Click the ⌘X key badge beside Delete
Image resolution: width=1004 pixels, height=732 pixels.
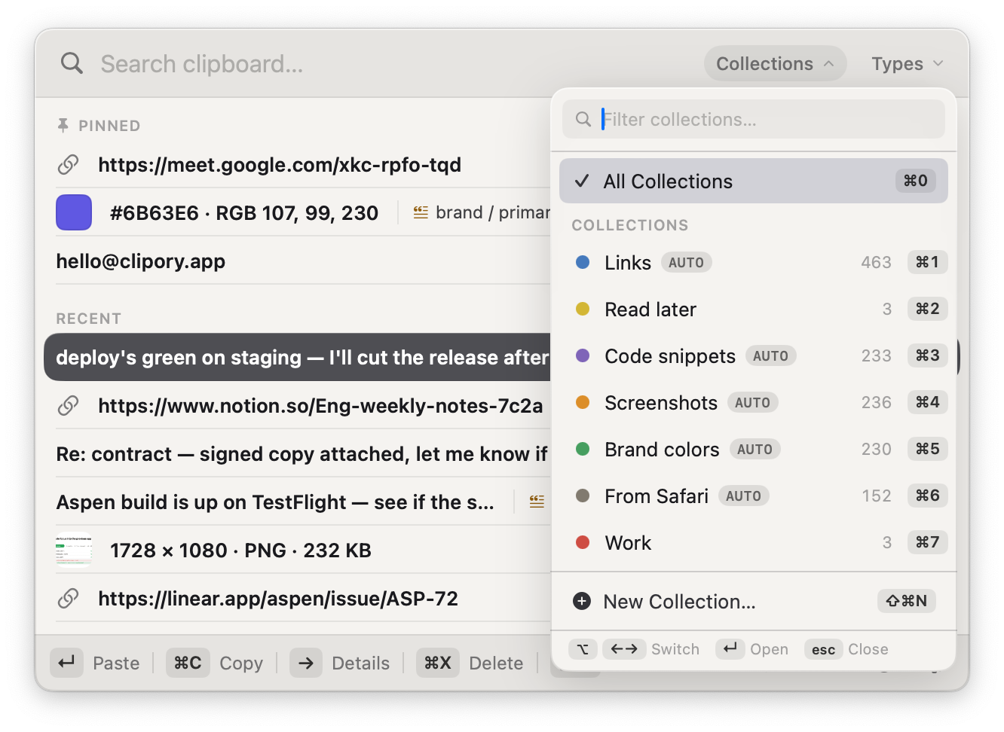coord(438,663)
